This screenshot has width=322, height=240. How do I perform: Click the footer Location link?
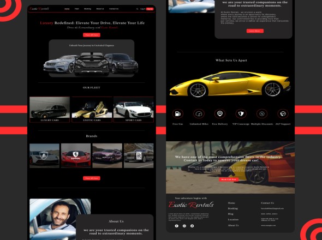tap(233, 219)
